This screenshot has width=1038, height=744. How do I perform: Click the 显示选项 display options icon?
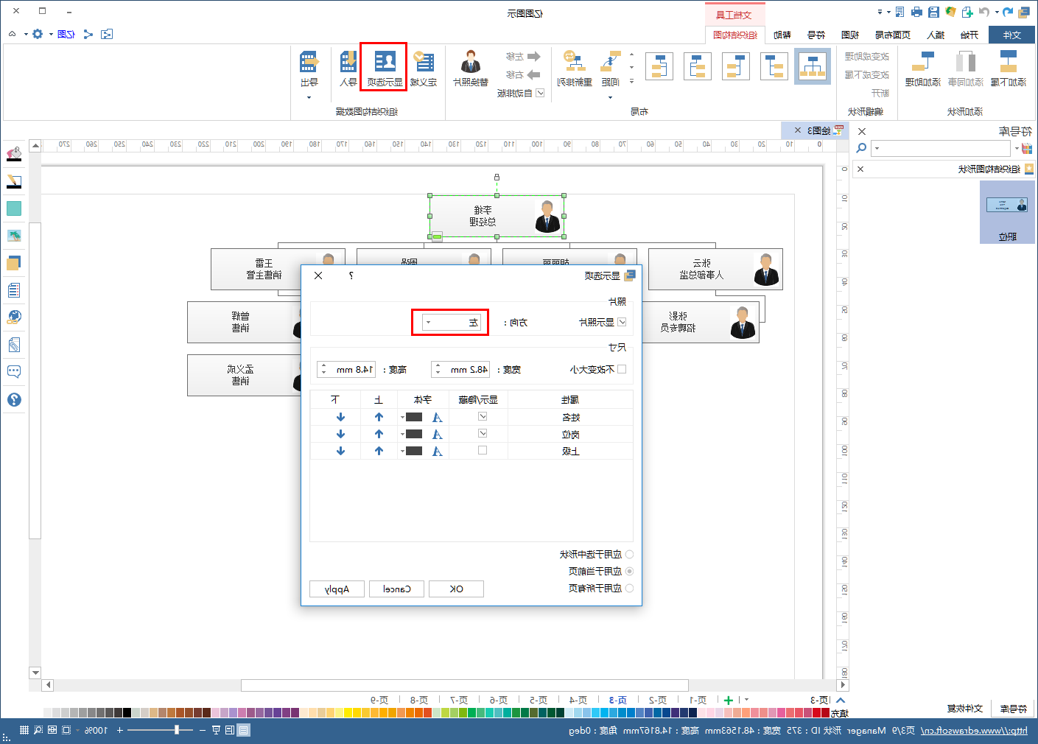385,62
